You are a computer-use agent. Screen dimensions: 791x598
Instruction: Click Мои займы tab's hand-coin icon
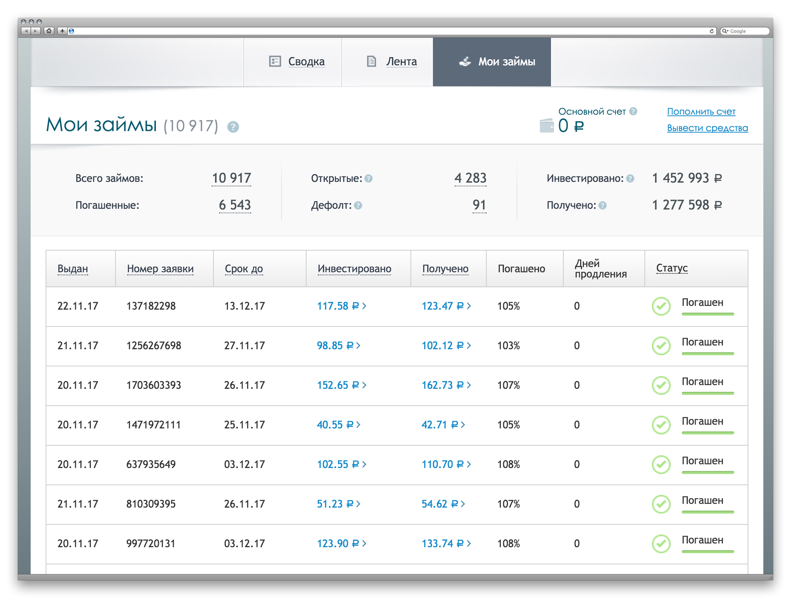coord(465,62)
